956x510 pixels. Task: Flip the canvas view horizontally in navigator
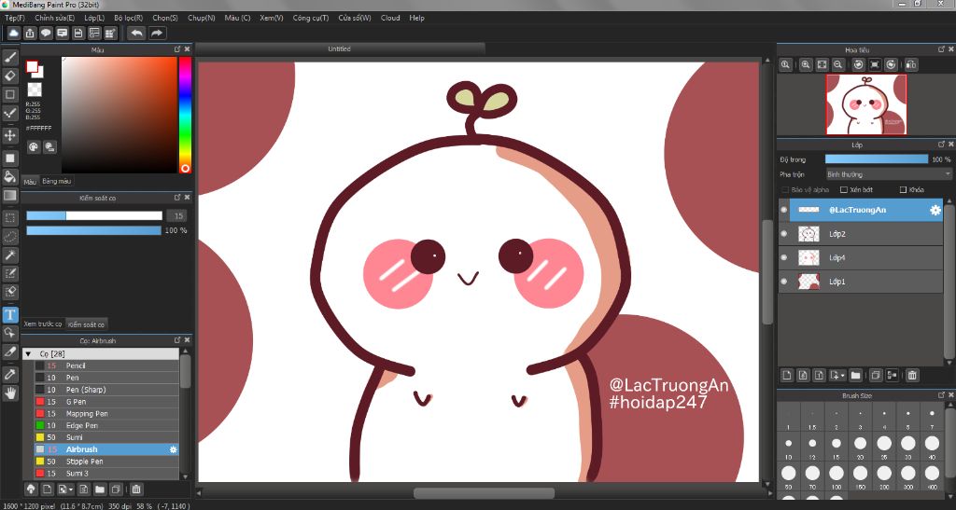pyautogui.click(x=911, y=64)
